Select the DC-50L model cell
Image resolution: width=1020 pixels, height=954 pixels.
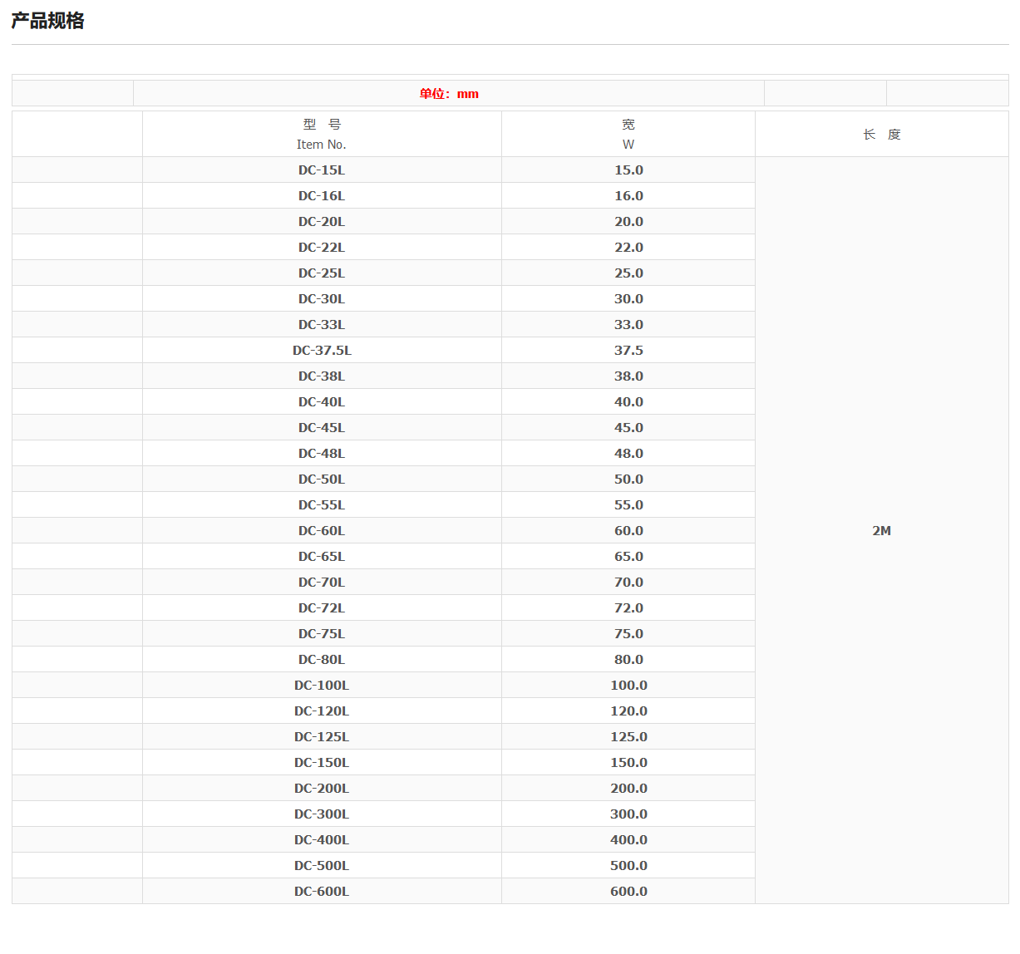coord(322,479)
